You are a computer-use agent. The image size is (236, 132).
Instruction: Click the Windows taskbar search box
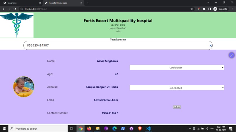(x=38, y=129)
